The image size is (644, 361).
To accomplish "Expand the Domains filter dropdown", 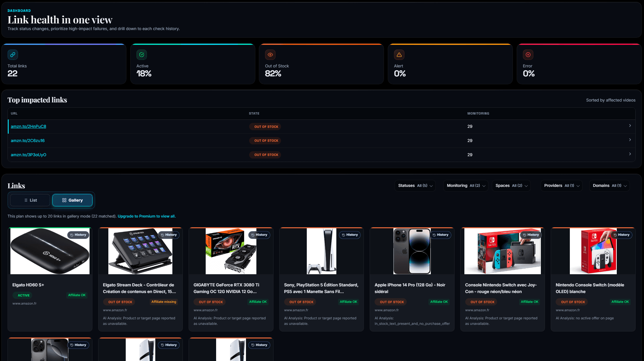I will pyautogui.click(x=609, y=185).
